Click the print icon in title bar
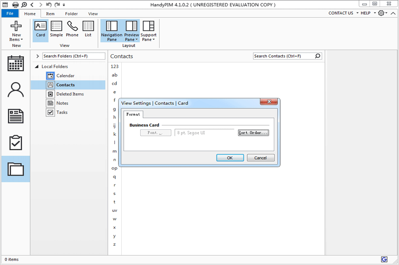 coord(15,4)
